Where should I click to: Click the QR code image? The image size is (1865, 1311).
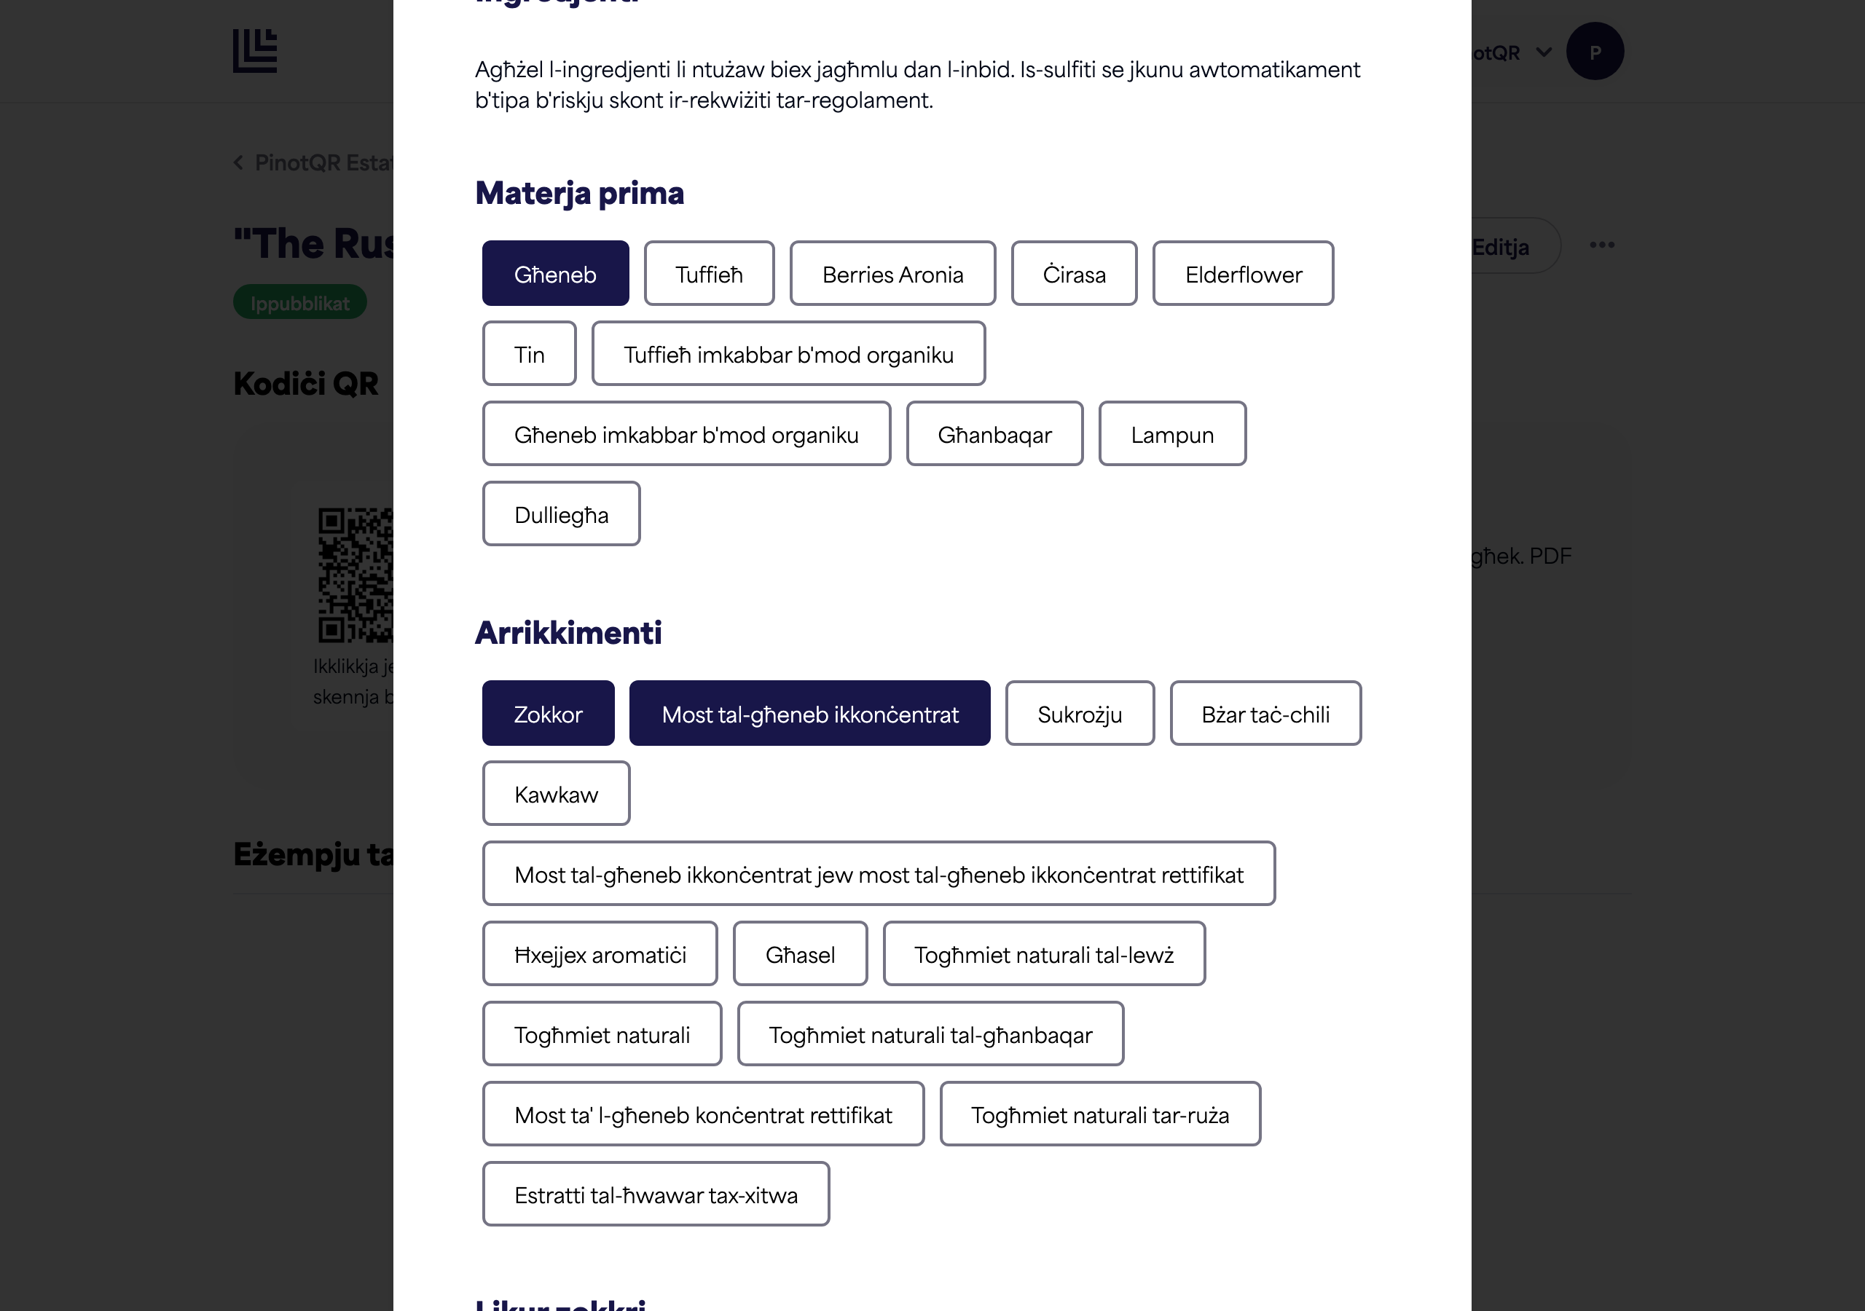coord(355,575)
